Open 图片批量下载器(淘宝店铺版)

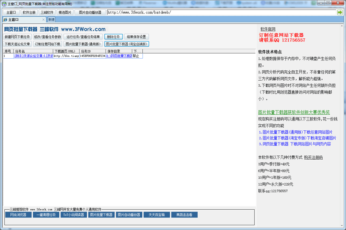pos(127,44)
